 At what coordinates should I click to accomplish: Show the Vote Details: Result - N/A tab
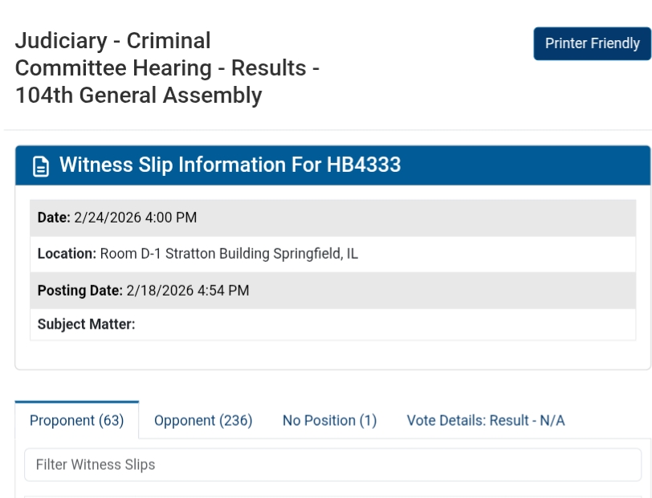[x=486, y=420]
